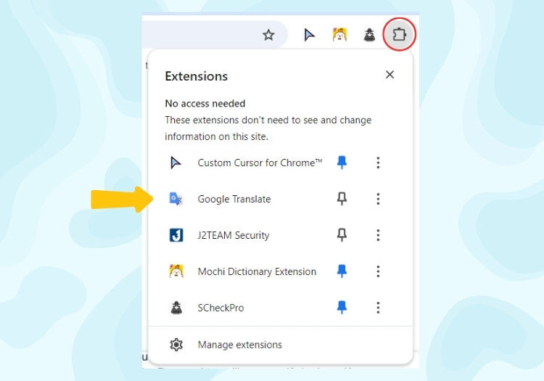Select the J2TEAM Security extension entry
Viewport: 544px width, 381px height.
(234, 235)
